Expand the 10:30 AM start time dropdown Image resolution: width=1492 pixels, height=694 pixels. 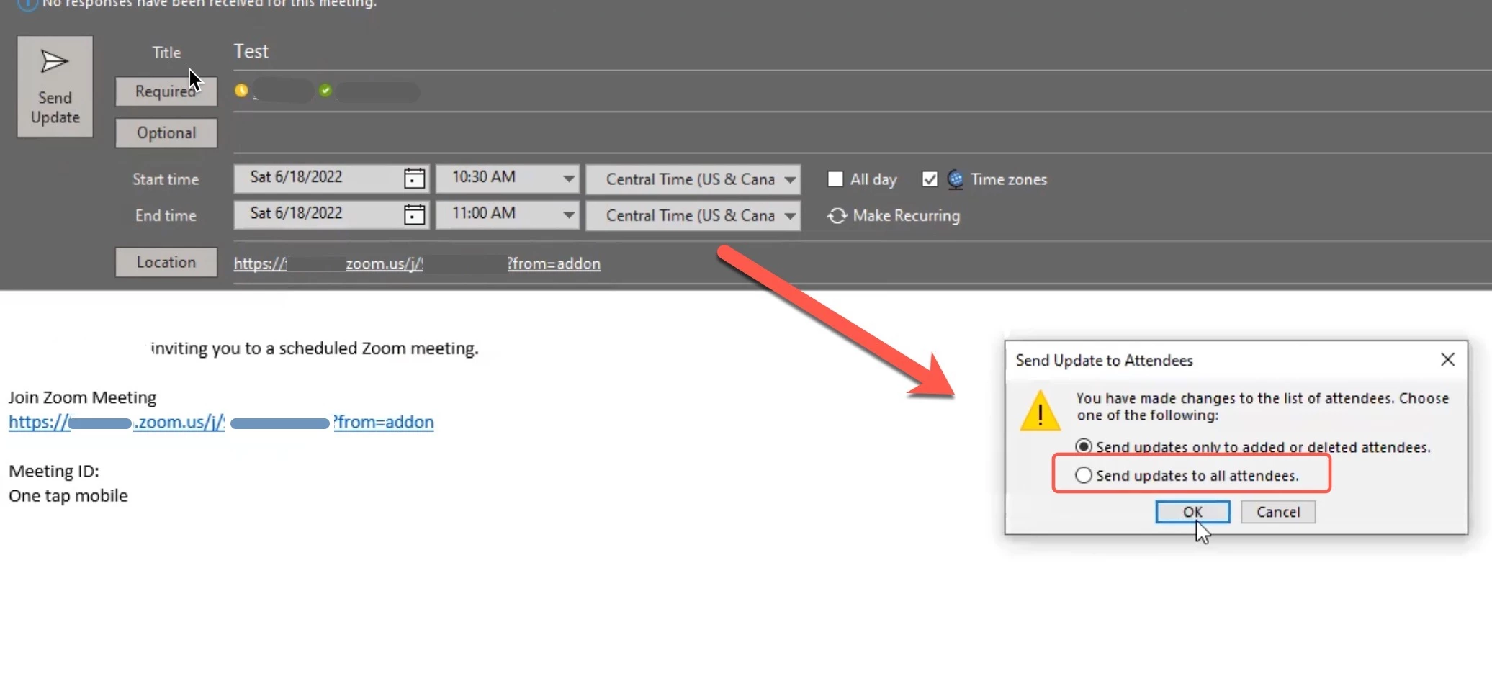568,178
